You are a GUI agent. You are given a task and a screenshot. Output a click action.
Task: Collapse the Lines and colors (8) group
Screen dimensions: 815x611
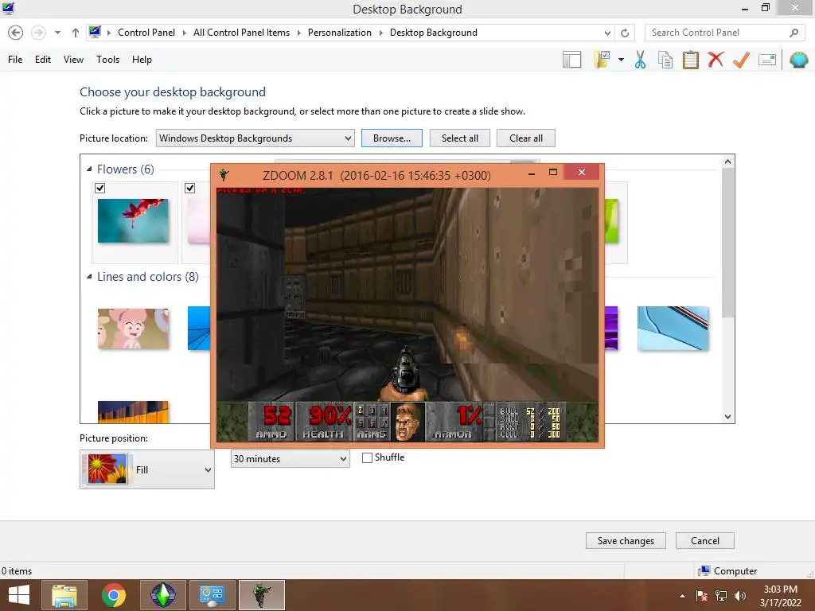click(x=89, y=276)
